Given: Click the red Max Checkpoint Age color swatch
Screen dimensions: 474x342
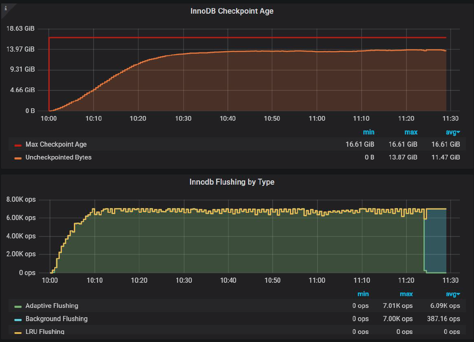Looking at the screenshot, I should click(18, 145).
